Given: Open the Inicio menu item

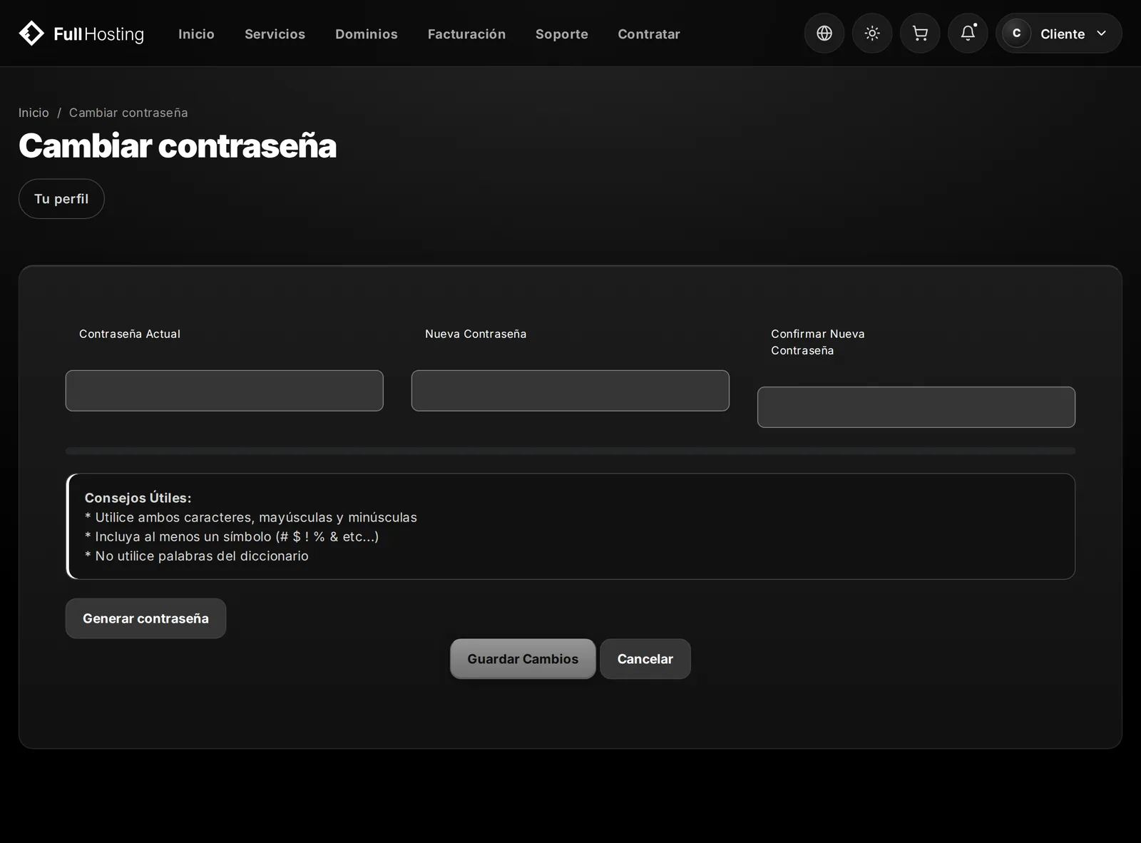Looking at the screenshot, I should click(x=196, y=34).
